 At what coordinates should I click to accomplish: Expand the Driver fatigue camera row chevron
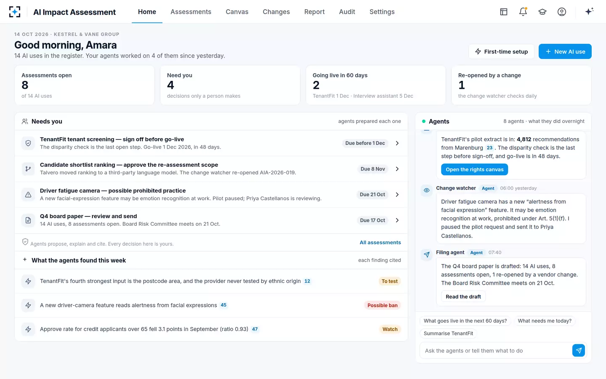[397, 195]
